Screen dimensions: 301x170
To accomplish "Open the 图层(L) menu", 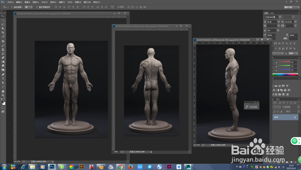I will (36, 2).
